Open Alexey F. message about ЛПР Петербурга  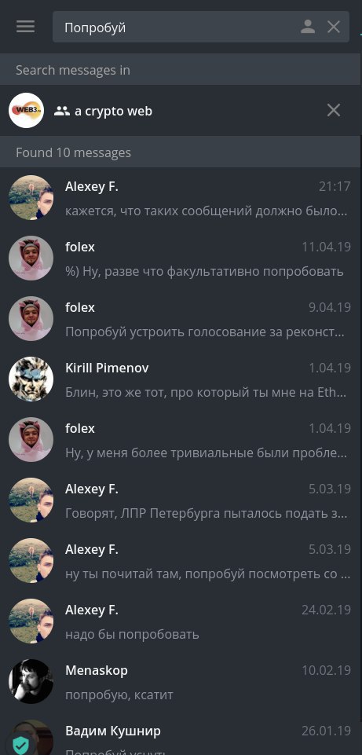click(x=181, y=500)
